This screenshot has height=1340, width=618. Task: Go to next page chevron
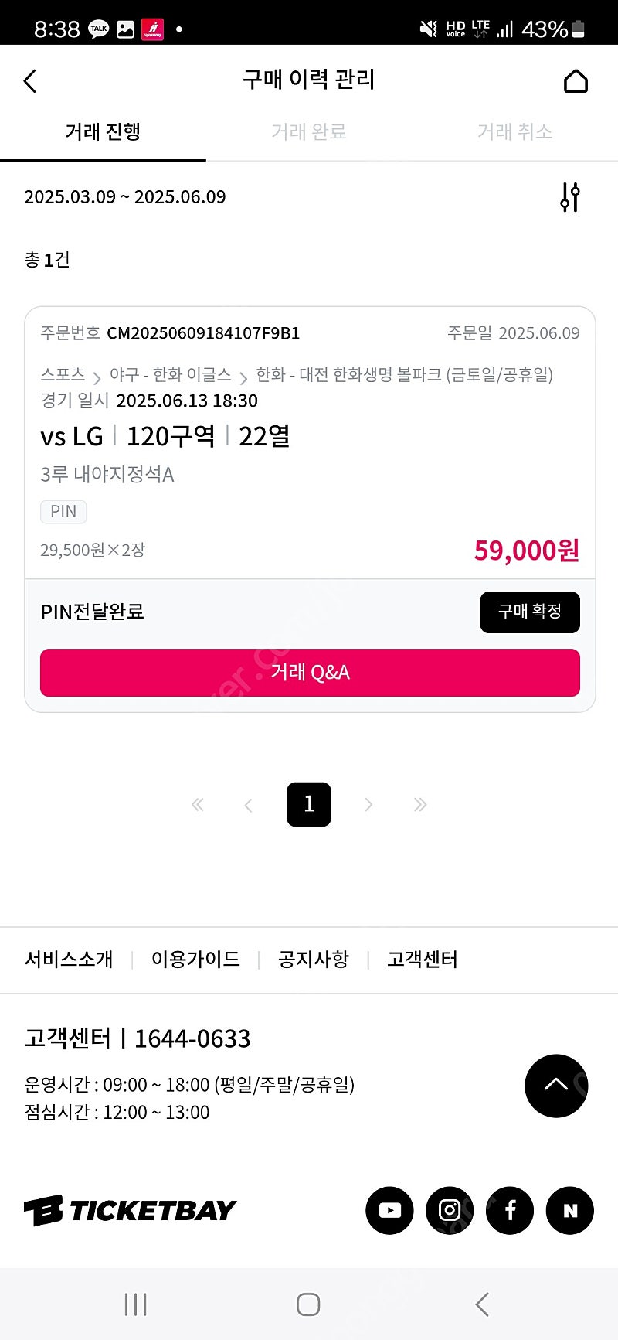coord(368,805)
